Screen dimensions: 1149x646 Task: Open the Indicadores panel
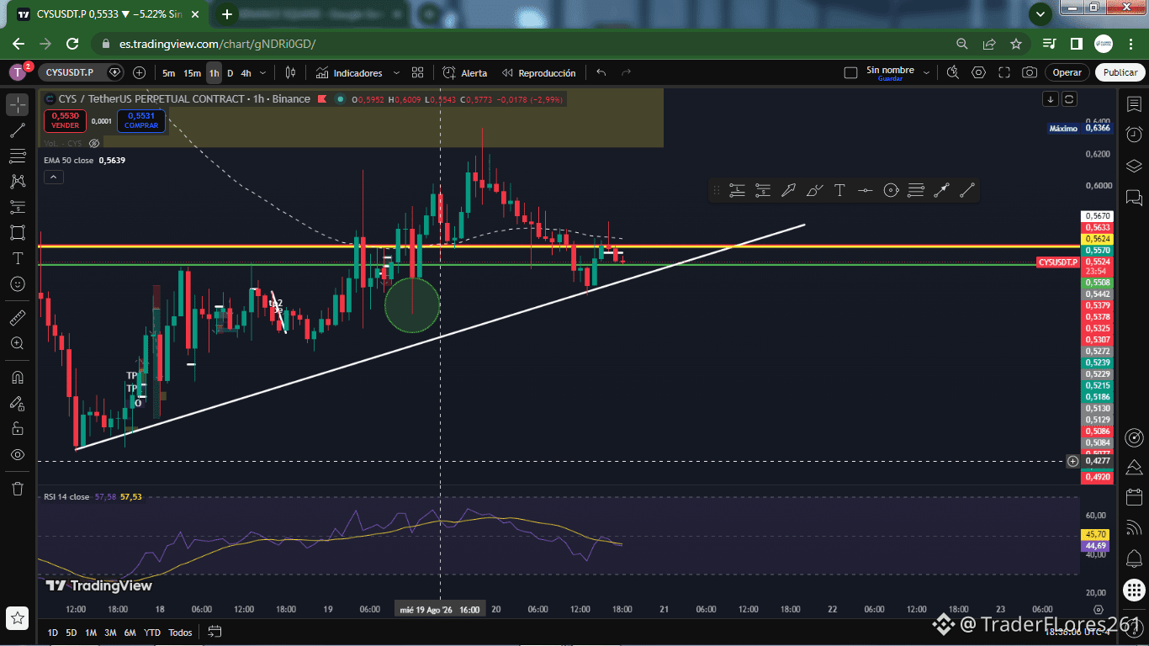click(349, 73)
